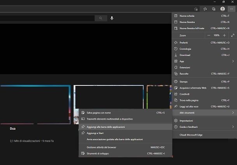Enter full screen via zoom expand icon
237x165 pixels.
[233, 35]
